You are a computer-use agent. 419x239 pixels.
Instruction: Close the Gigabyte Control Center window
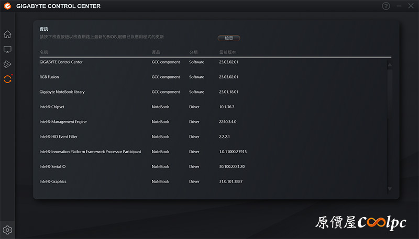point(411,6)
